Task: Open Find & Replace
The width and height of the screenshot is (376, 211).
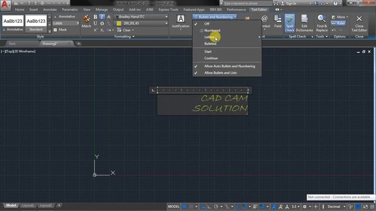Action: [x=321, y=23]
